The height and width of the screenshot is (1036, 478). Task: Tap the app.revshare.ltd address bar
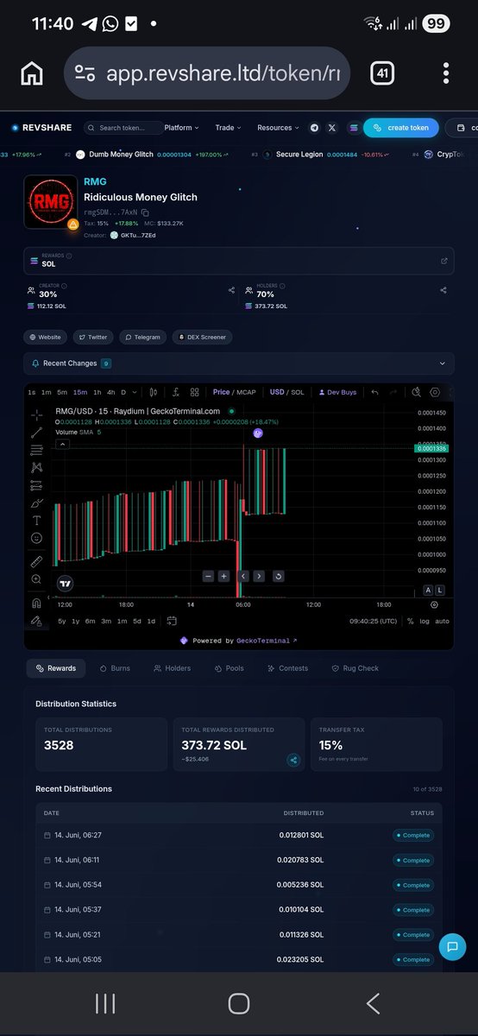pyautogui.click(x=207, y=73)
